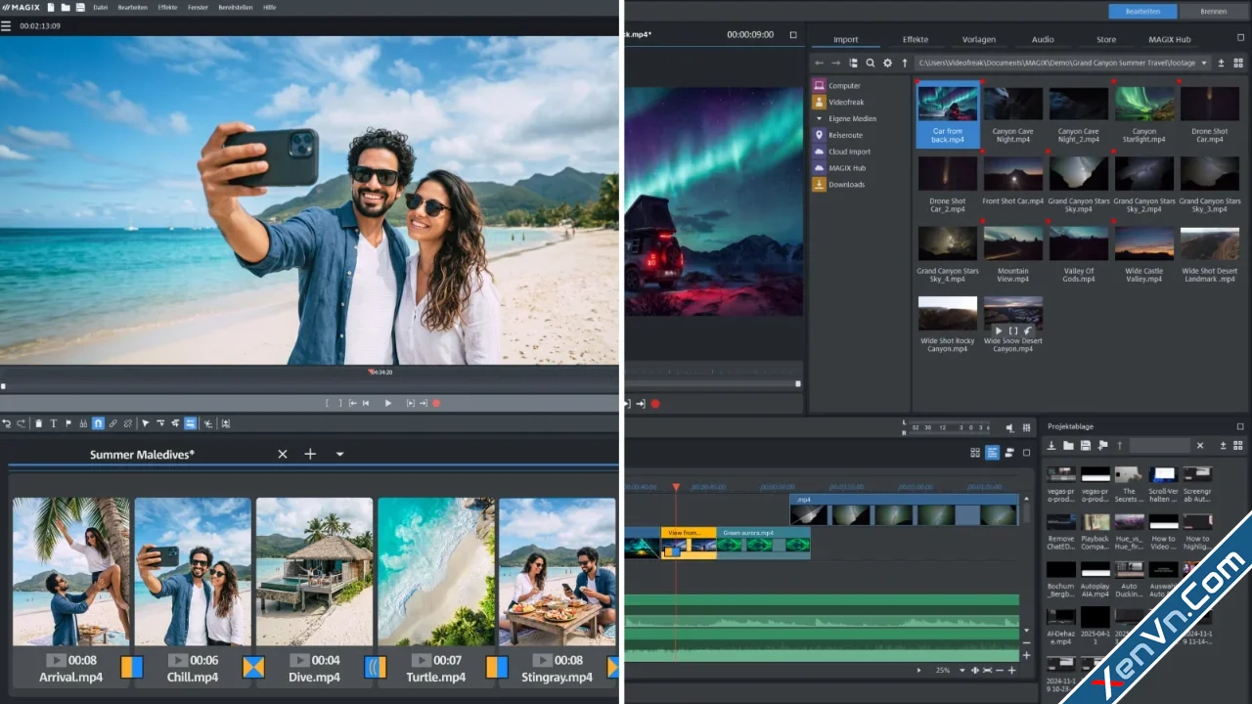
Task: Select the Mountain View.mp4 file
Action: pyautogui.click(x=1013, y=254)
